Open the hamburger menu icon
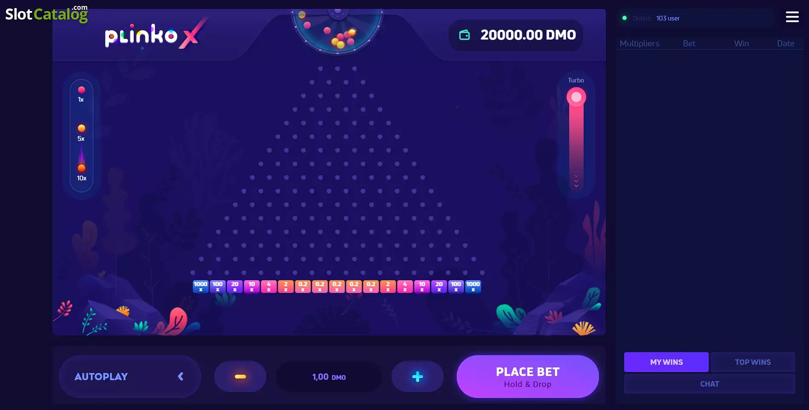Screen dimensions: 809x410 (x=792, y=17)
